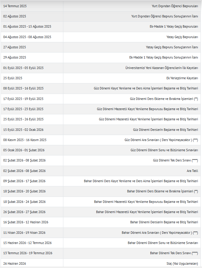Image resolution: width=202 pixels, height=268 pixels.
Task: Select 'Ek-Madde 1 Yatay Geçiş Başvuru Sonuçlarının İlanı'
Action: click(x=164, y=57)
